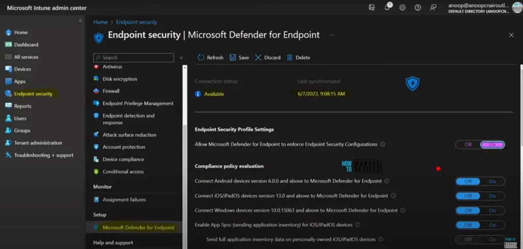Viewport: 523px width, 249px height.
Task: Open the Settings gear in top bar
Action: [x=402, y=7]
